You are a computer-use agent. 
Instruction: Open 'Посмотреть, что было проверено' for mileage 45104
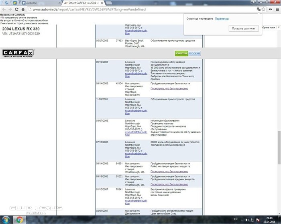click(169, 88)
